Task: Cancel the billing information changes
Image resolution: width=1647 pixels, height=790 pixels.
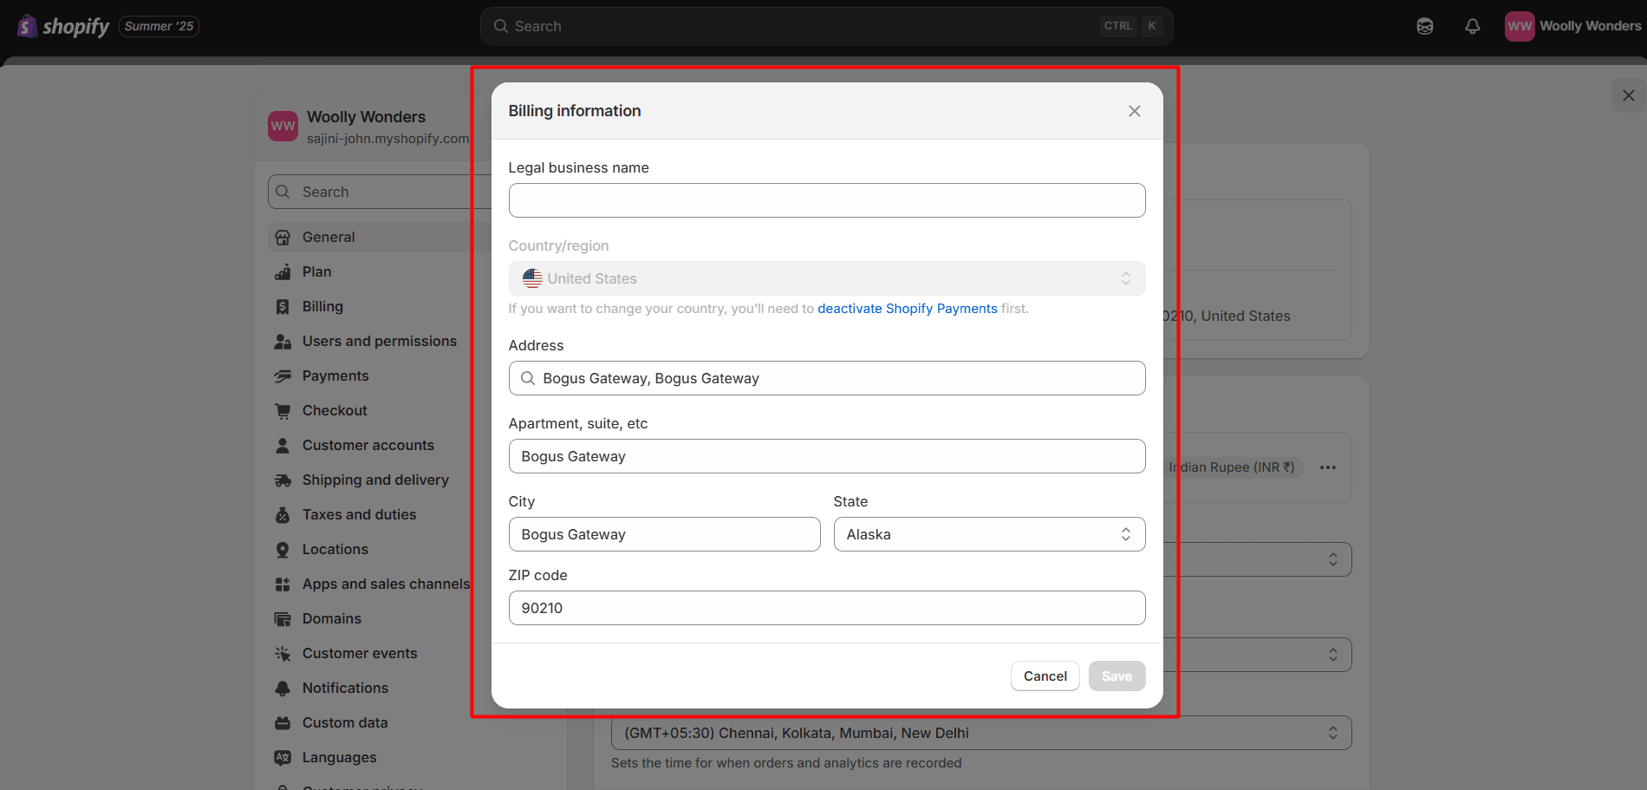Action: [1045, 676]
